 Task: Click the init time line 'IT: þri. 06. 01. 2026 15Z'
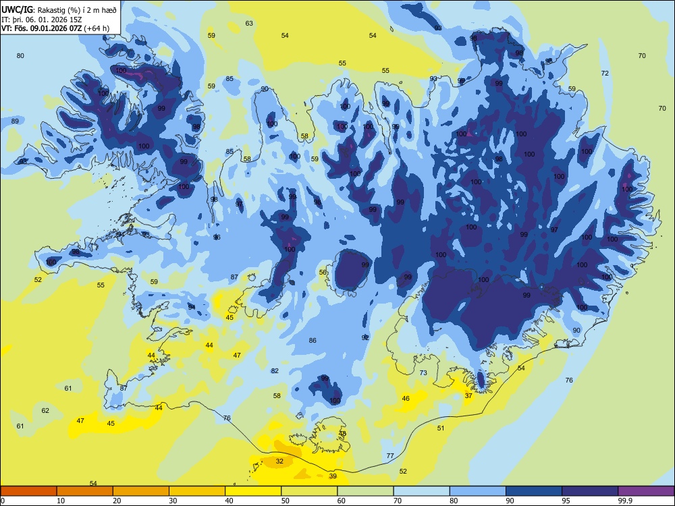[x=41, y=20]
